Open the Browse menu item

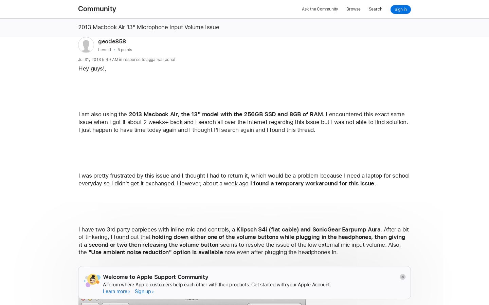pyautogui.click(x=354, y=9)
